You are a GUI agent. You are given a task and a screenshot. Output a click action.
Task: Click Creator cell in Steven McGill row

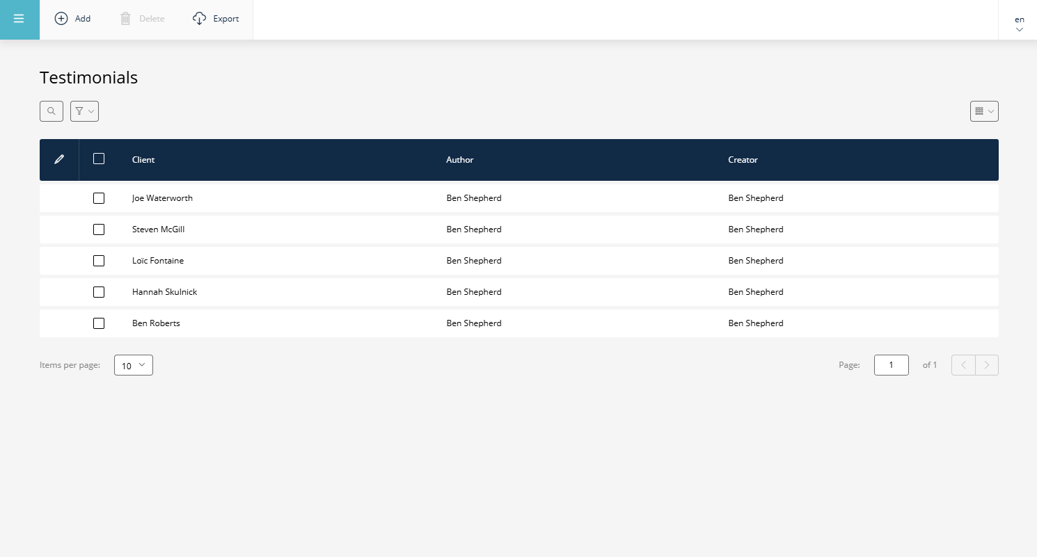click(756, 229)
